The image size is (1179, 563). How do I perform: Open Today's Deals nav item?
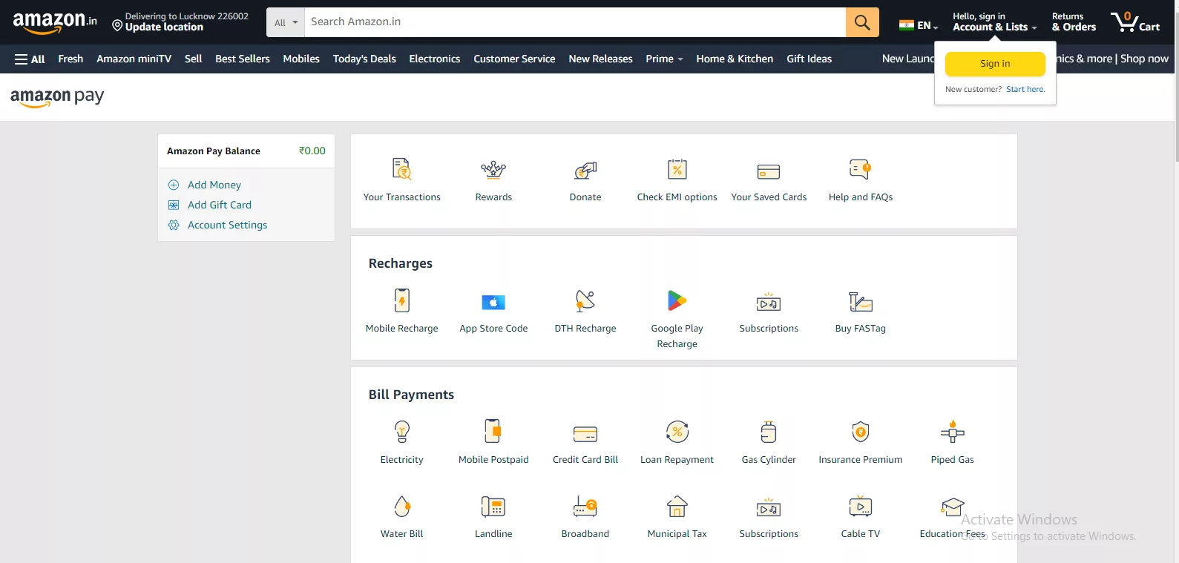pyautogui.click(x=364, y=59)
